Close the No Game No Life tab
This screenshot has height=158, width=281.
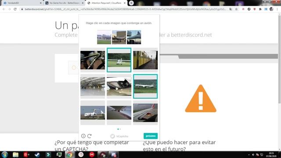click(83, 3)
